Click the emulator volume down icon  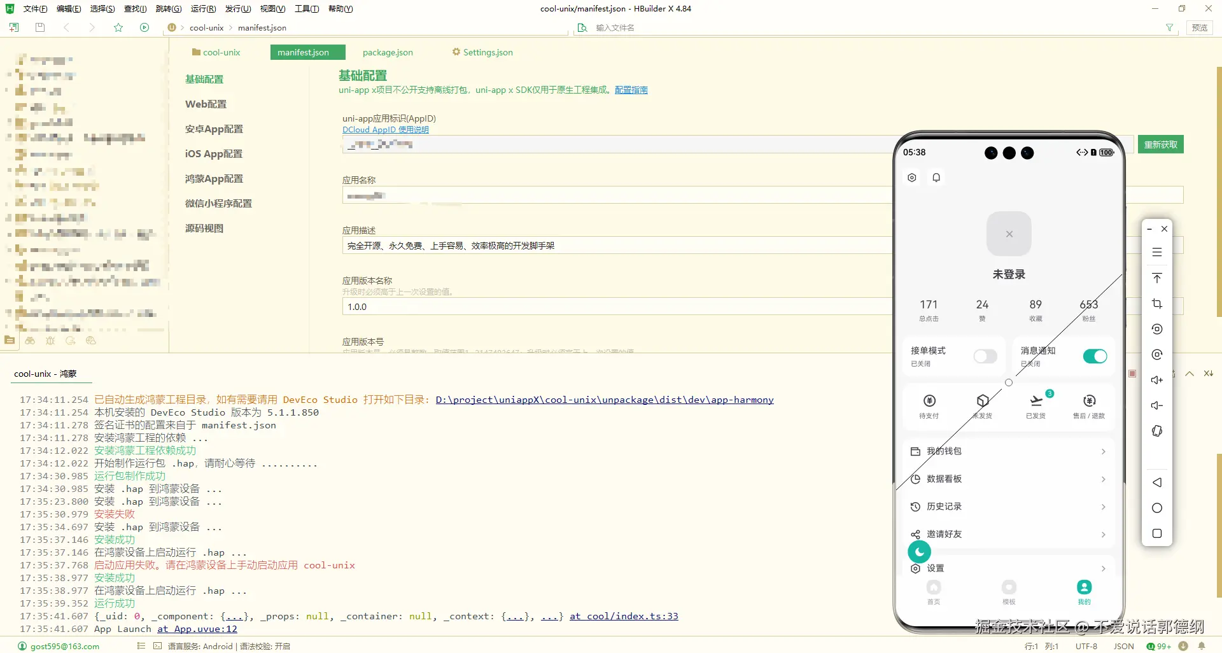click(x=1157, y=405)
